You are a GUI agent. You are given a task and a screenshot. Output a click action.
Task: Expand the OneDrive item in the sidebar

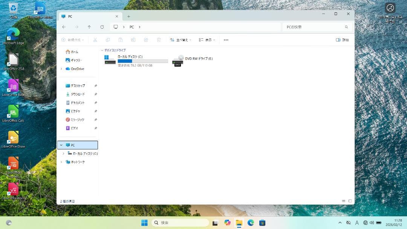pyautogui.click(x=61, y=69)
